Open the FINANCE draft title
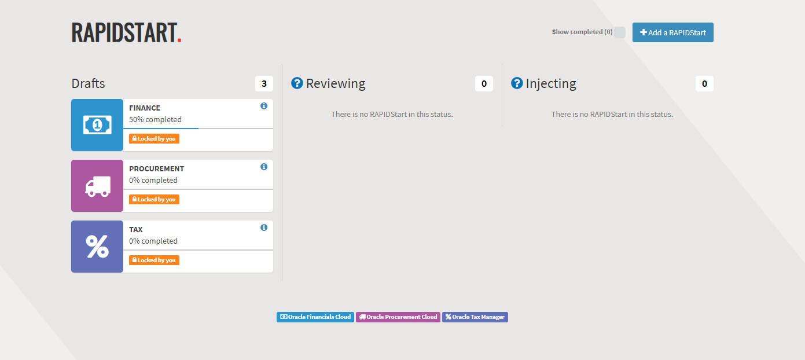 (145, 108)
